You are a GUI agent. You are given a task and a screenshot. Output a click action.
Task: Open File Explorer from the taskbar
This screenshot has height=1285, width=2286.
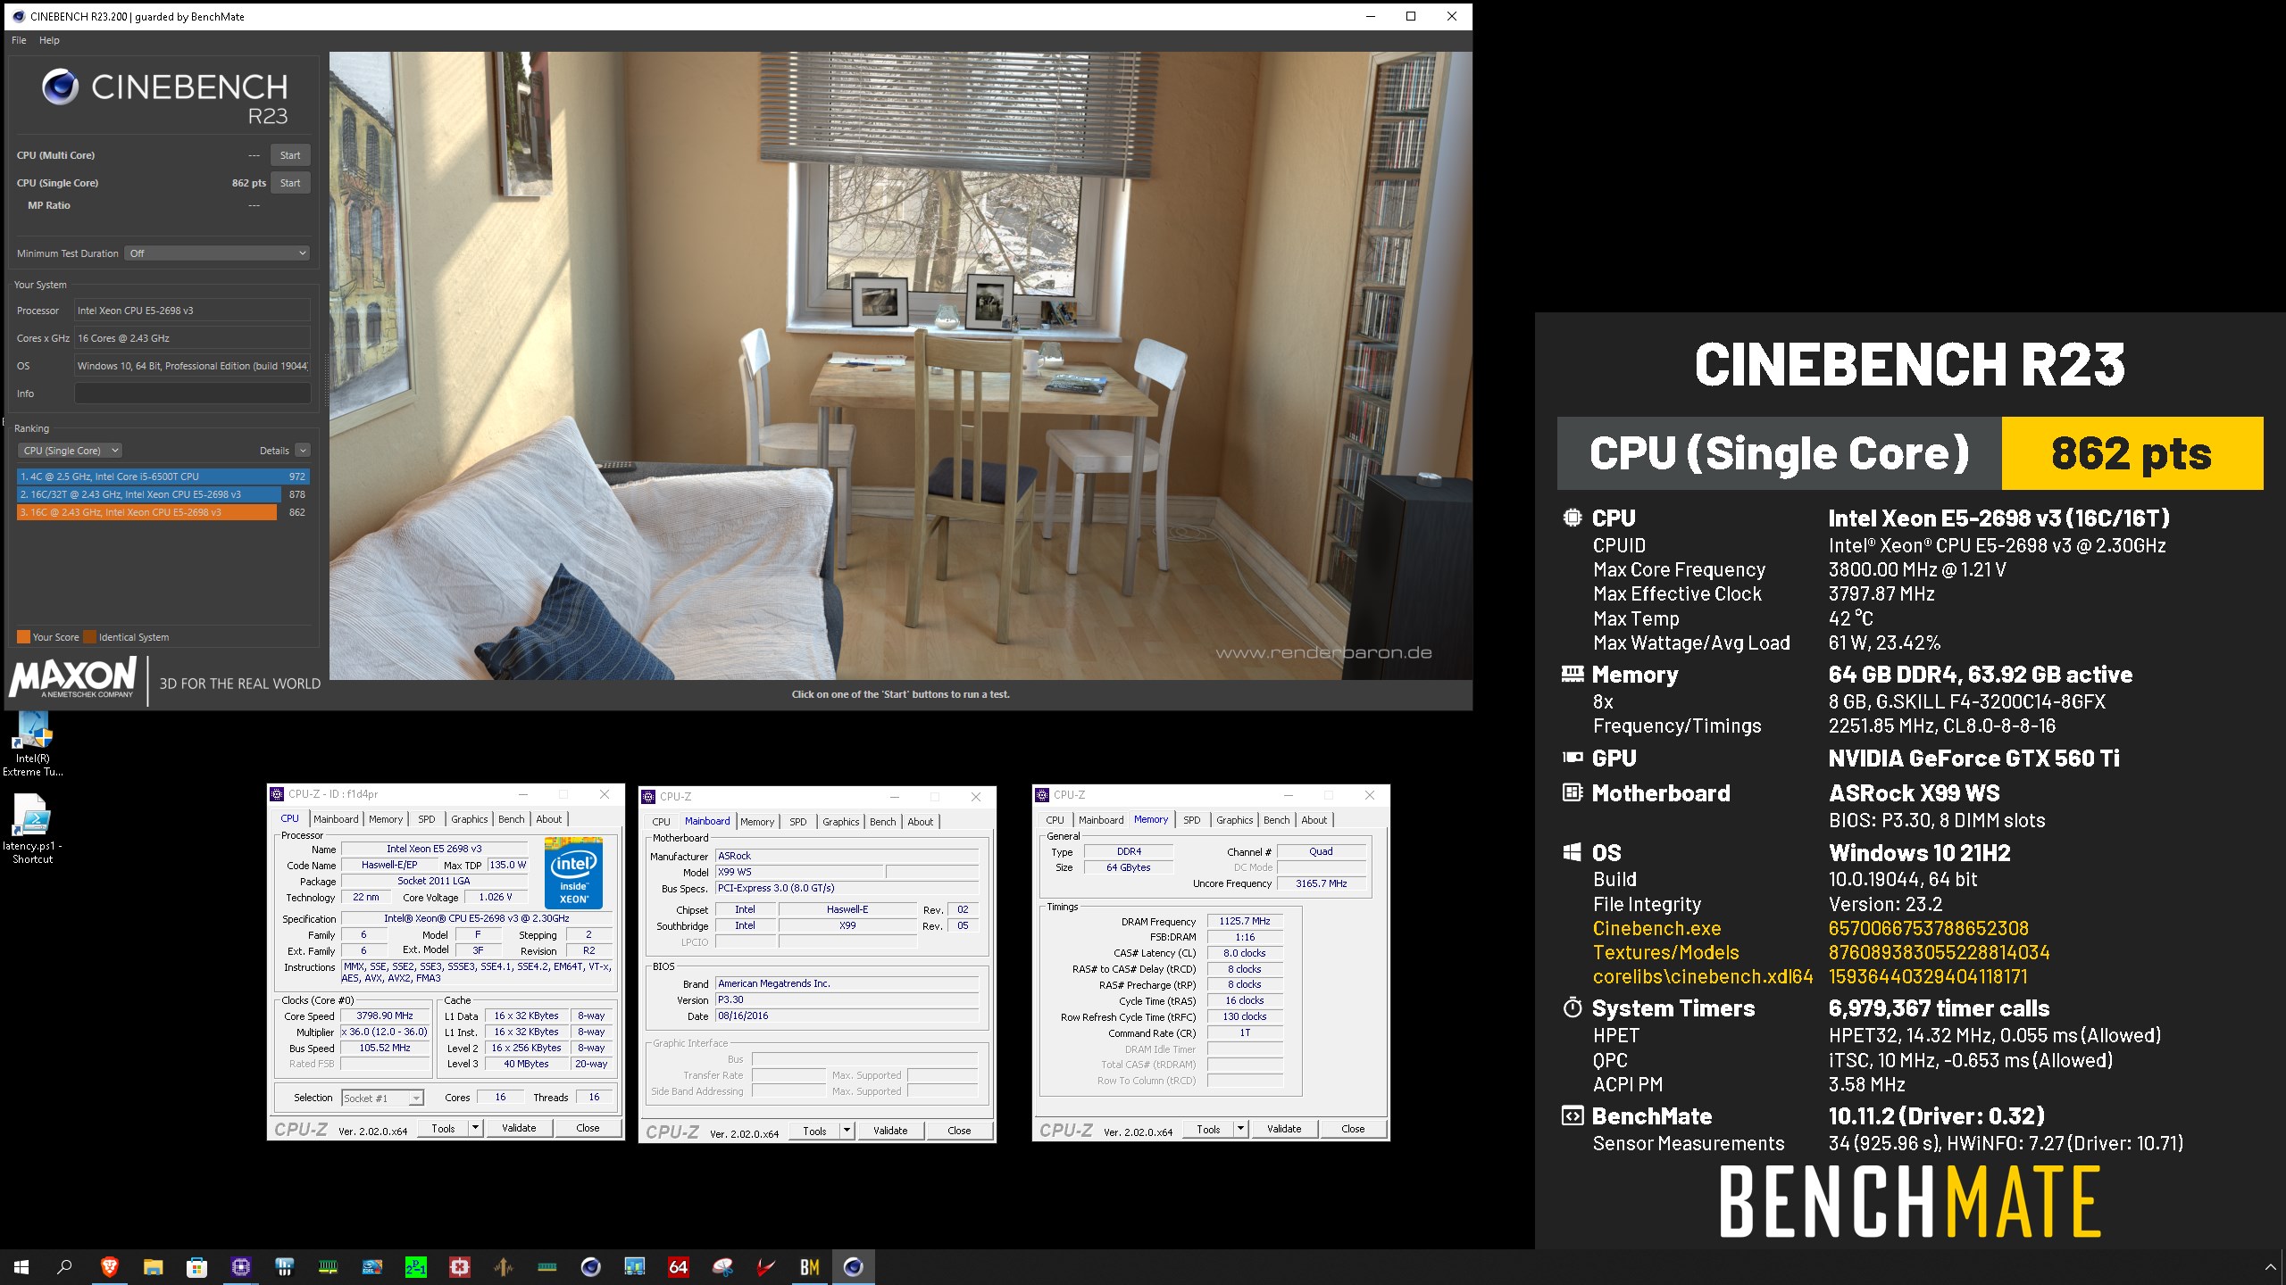pos(153,1266)
